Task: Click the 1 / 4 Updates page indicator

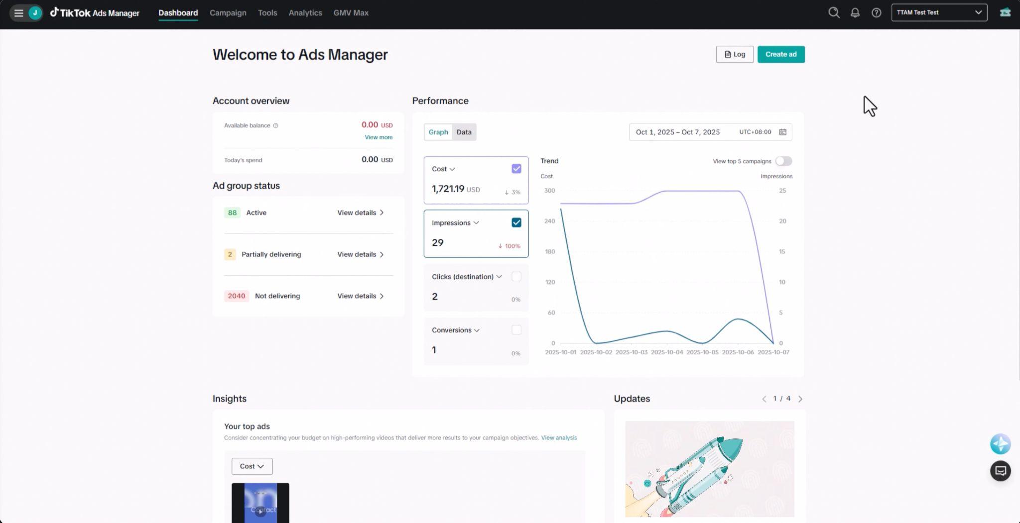Action: [x=782, y=399]
